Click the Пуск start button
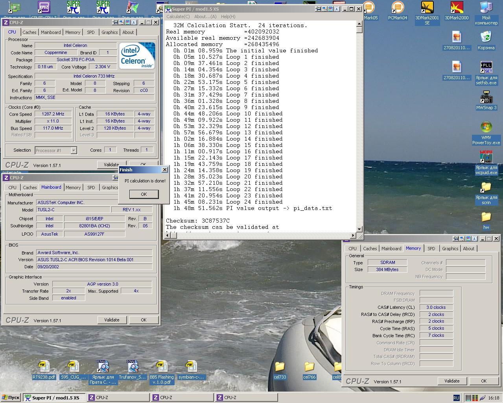Screen dimensions: 503x403 (11, 398)
